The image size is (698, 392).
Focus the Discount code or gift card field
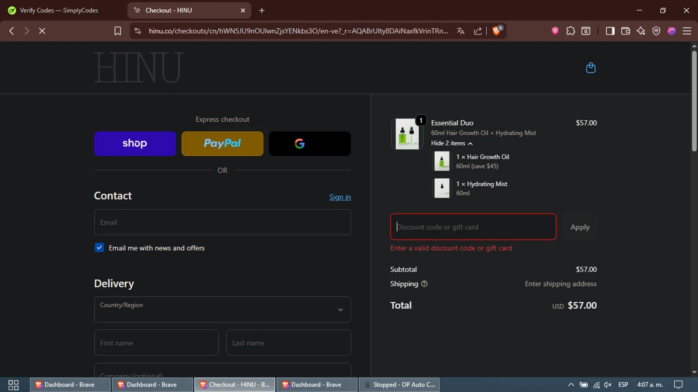(x=473, y=227)
